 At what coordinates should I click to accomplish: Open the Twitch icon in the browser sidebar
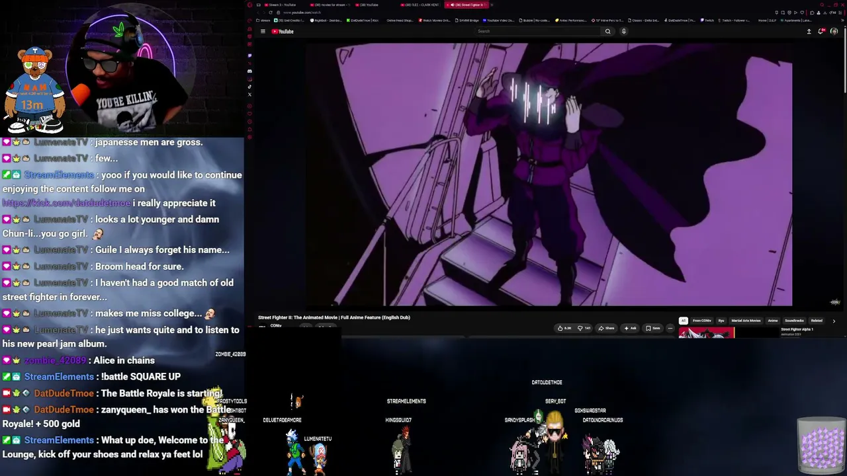[249, 56]
